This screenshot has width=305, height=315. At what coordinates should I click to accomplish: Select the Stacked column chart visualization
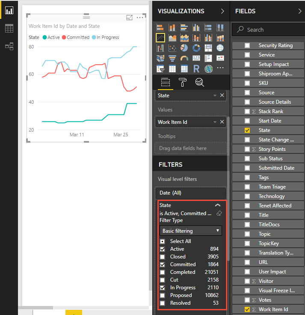tap(172, 27)
